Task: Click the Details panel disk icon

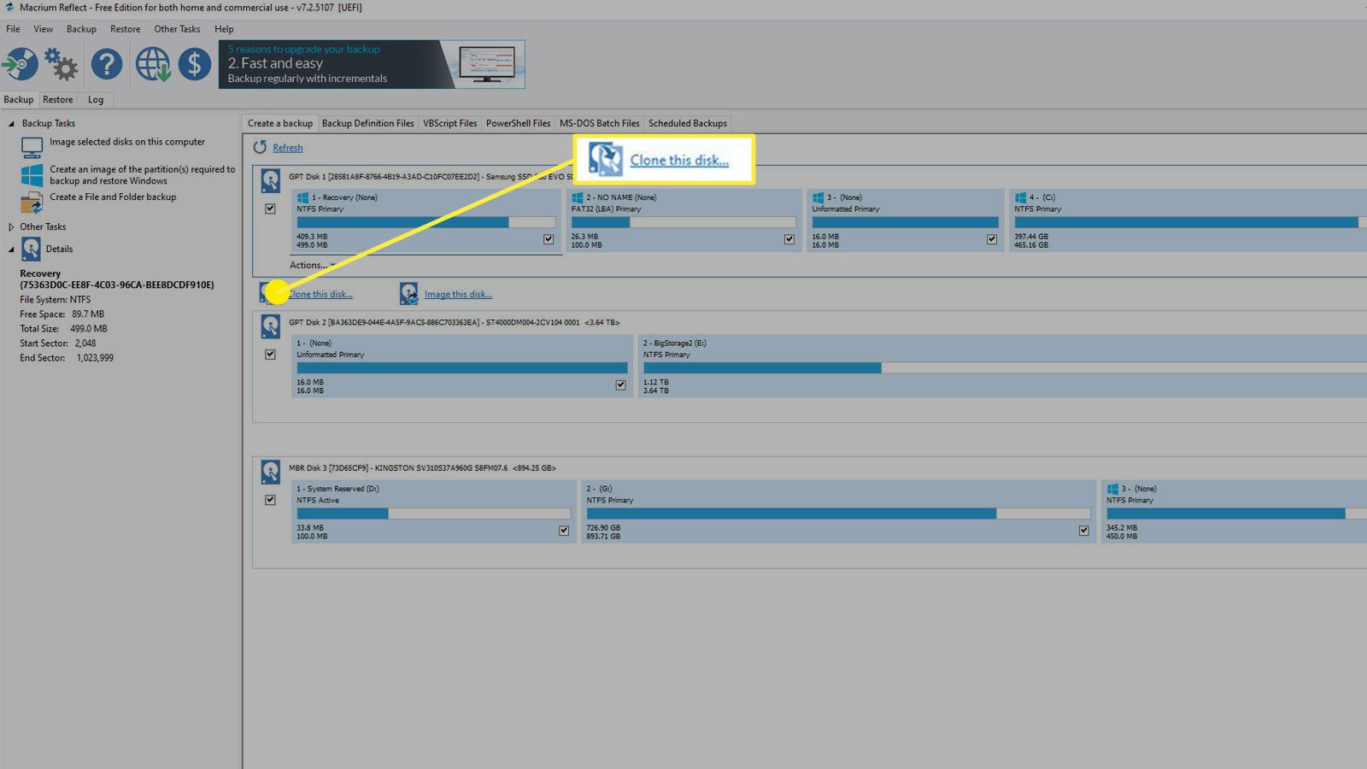Action: [x=31, y=249]
